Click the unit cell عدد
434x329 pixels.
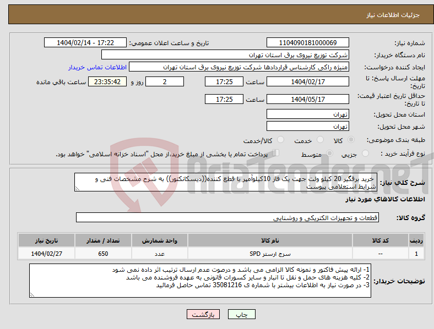point(160,254)
